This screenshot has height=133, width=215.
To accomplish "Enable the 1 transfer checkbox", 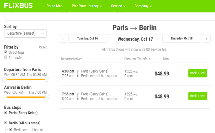I will 6,57.
